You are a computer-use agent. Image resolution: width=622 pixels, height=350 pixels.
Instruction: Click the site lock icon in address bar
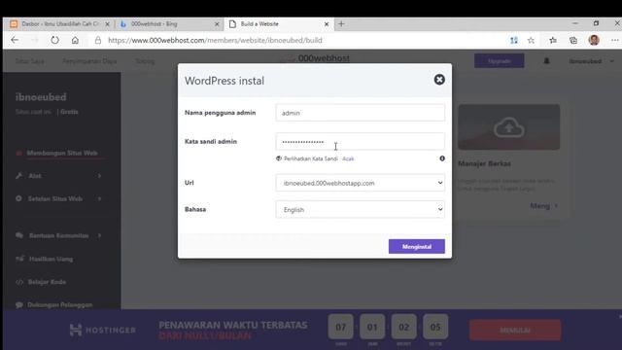(x=97, y=40)
